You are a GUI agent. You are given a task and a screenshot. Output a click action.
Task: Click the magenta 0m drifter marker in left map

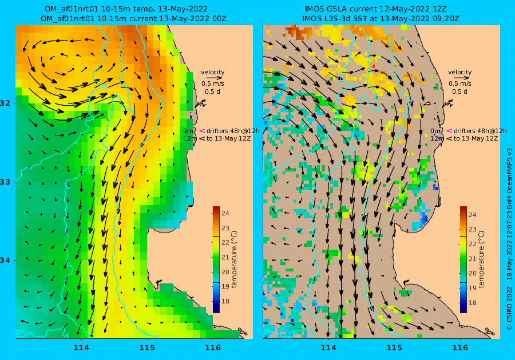coord(202,131)
